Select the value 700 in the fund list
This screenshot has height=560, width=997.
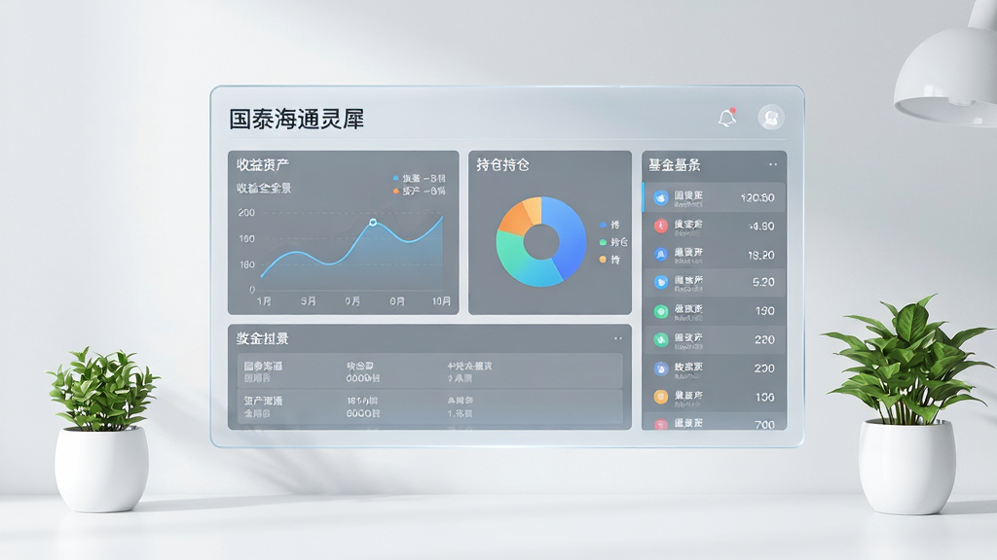coord(765,425)
